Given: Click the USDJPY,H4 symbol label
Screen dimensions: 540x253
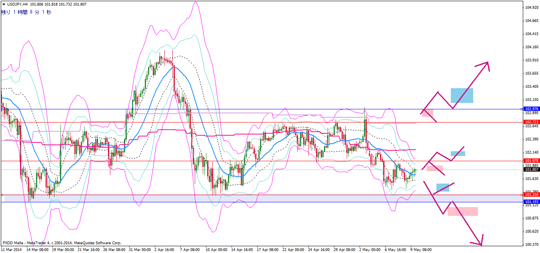Looking at the screenshot, I should coord(17,4).
